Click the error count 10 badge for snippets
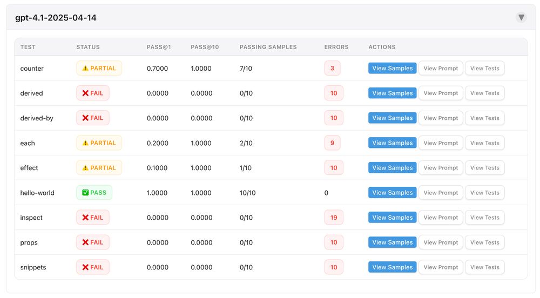This screenshot has width=540, height=298. pyautogui.click(x=334, y=267)
